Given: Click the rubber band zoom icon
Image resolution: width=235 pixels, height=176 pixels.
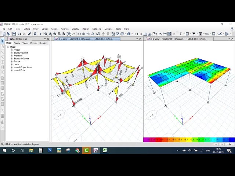Looking at the screenshot, I should coord(46,34).
